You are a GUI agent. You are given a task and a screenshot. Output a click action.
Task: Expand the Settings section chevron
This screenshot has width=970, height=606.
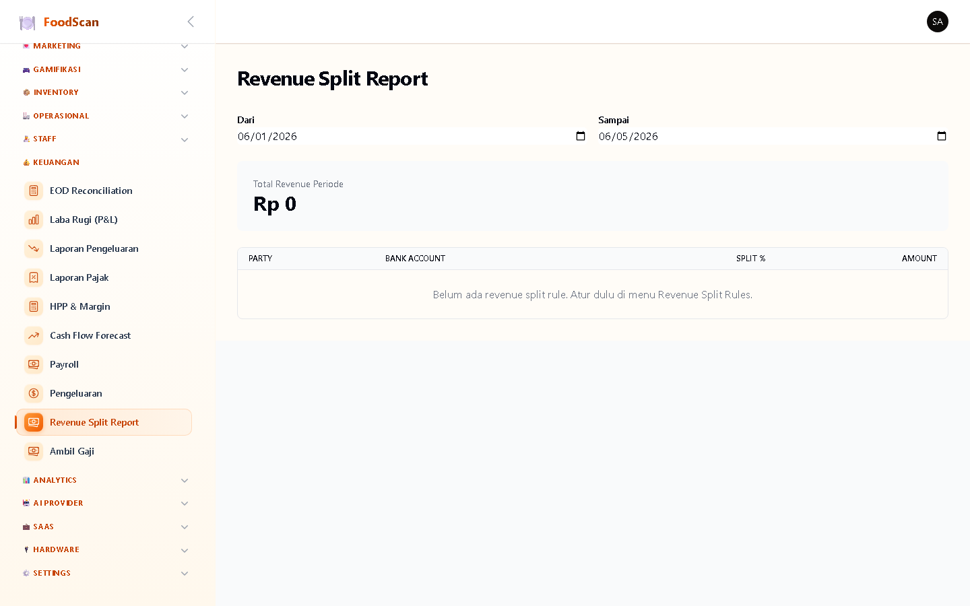[185, 574]
